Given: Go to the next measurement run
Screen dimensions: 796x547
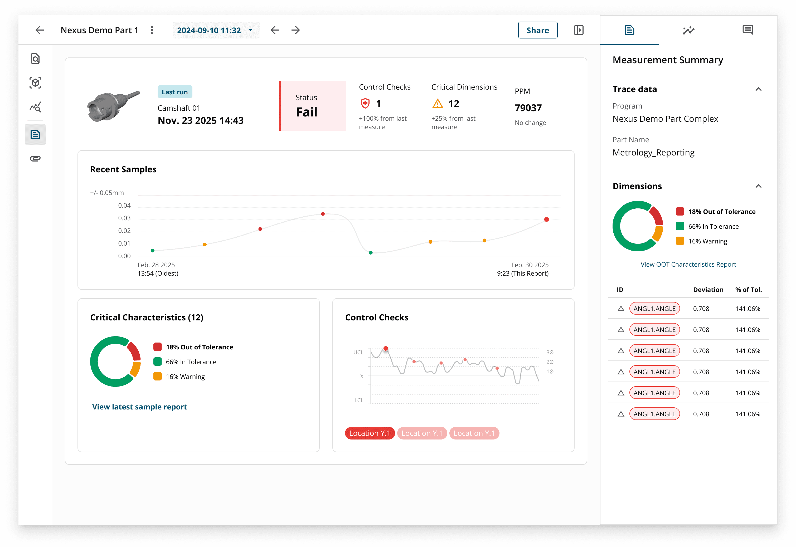Looking at the screenshot, I should click(x=295, y=30).
